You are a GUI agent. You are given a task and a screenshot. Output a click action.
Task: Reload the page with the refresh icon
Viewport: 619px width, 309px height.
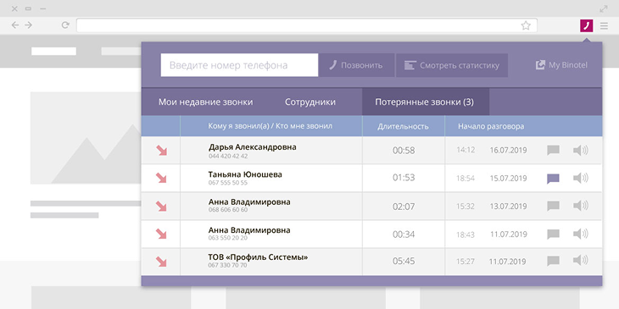[65, 25]
